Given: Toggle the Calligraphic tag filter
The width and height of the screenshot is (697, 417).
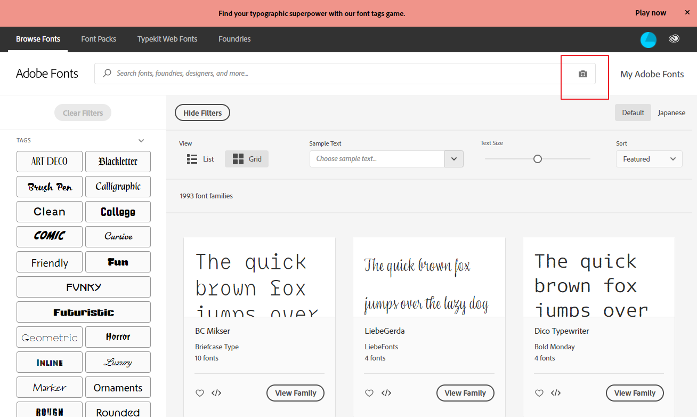Looking at the screenshot, I should 118,187.
